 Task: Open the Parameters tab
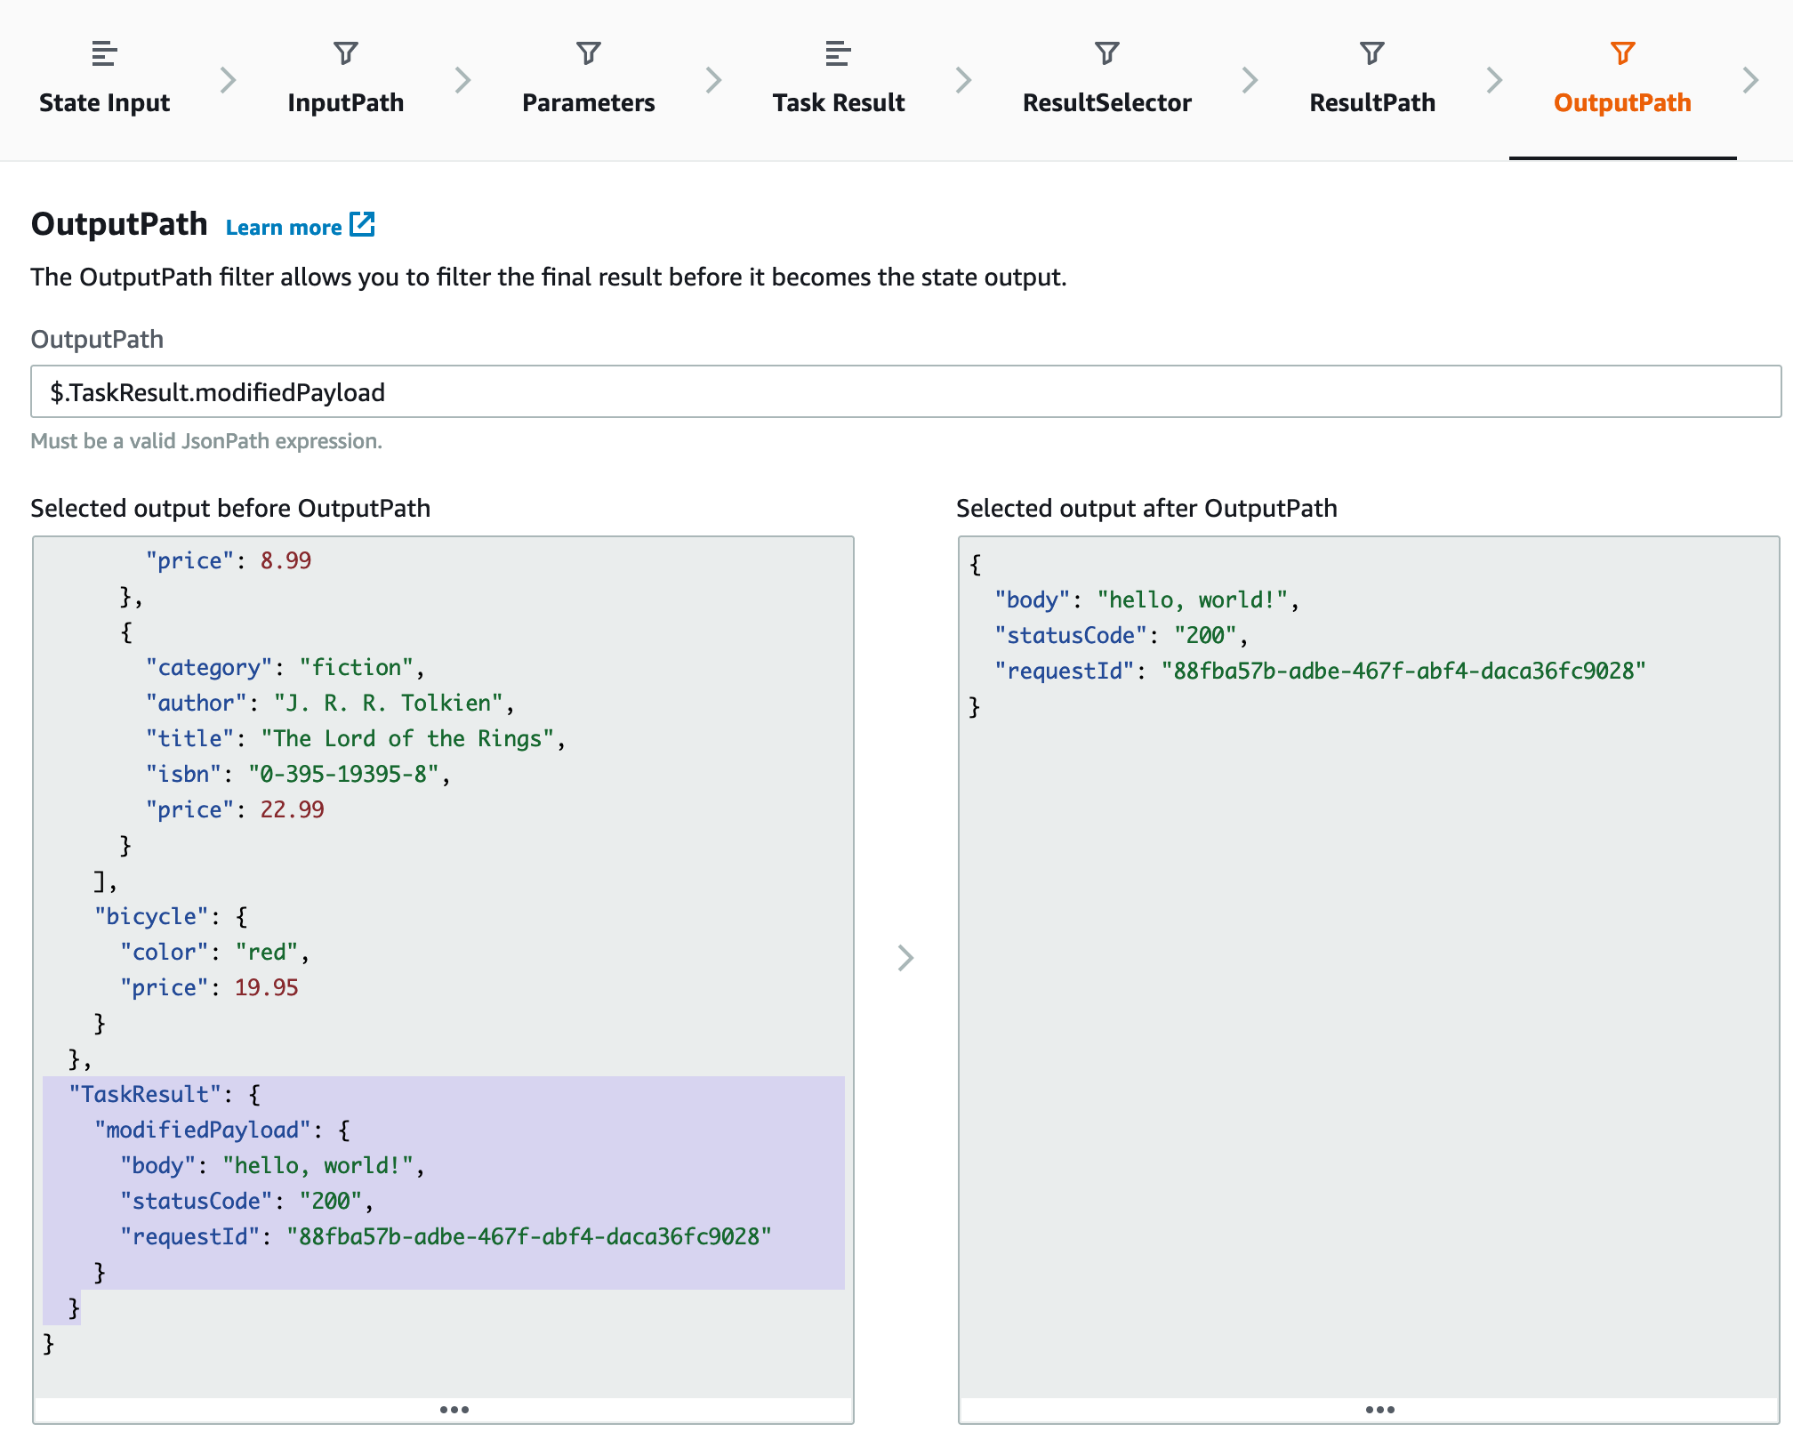tap(588, 103)
